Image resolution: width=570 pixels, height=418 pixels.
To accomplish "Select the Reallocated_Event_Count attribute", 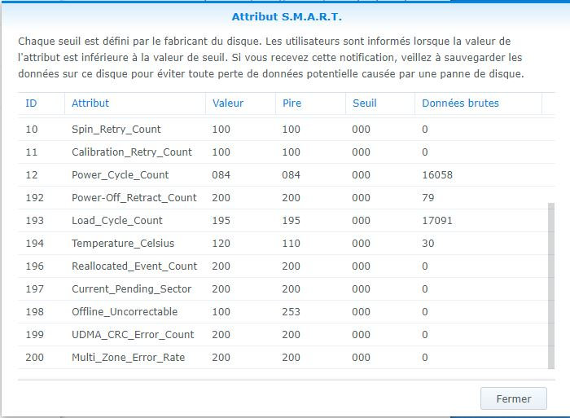I will pos(134,266).
